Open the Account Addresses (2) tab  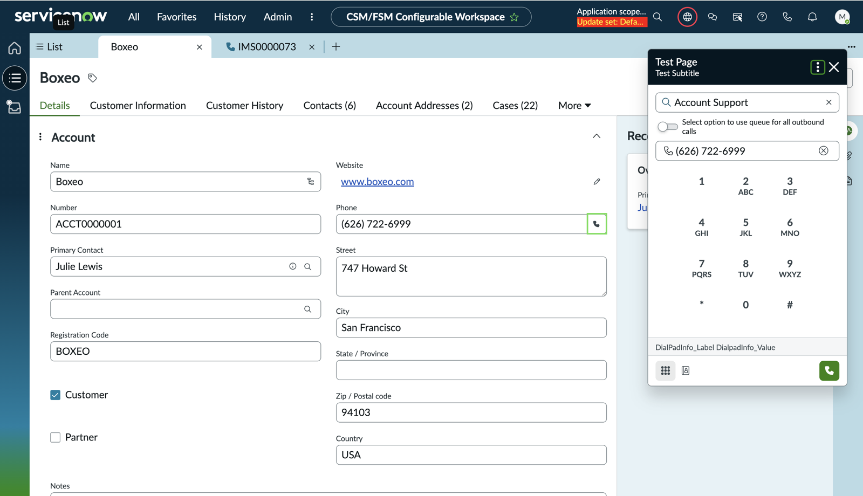click(x=424, y=106)
